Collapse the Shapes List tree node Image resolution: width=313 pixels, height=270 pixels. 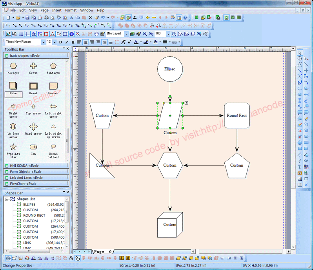7,199
